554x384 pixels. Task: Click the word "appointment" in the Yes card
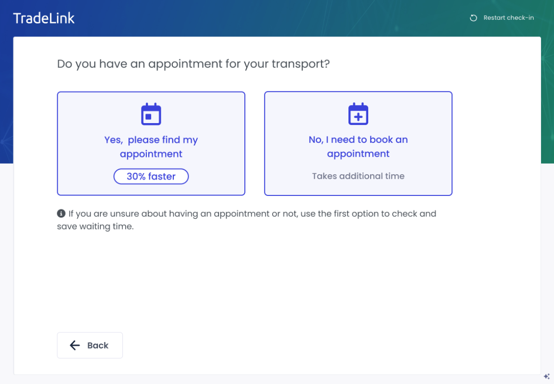(x=151, y=154)
